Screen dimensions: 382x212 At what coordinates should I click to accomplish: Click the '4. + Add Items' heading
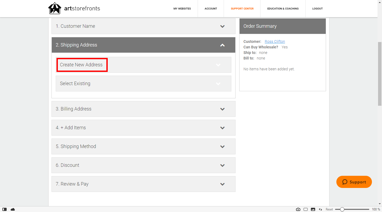pyautogui.click(x=71, y=128)
